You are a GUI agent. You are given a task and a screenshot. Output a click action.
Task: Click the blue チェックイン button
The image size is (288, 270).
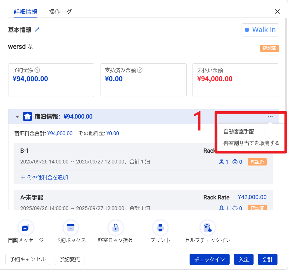209,259
